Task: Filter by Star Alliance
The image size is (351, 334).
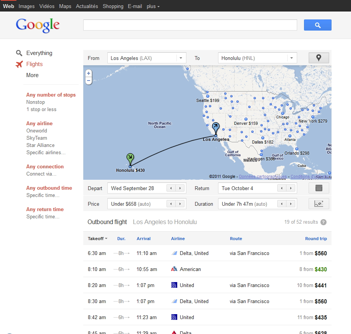Action: [x=40, y=145]
